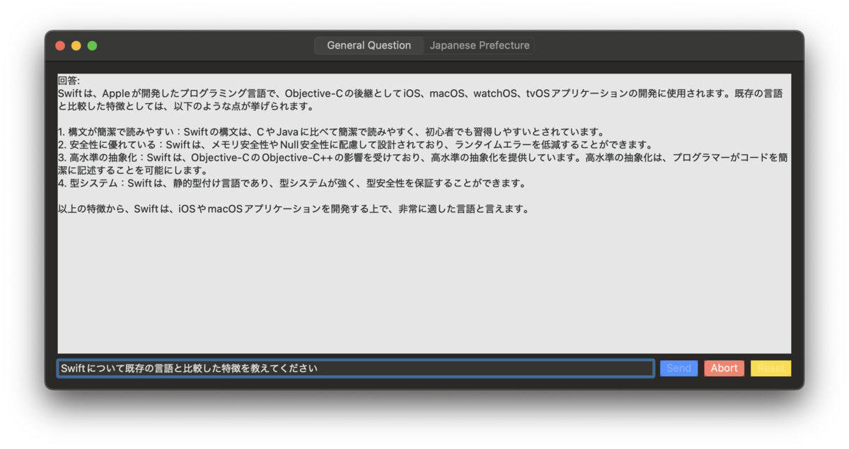Open the Japanese Prefecture tab
This screenshot has width=849, height=449.
tap(479, 45)
